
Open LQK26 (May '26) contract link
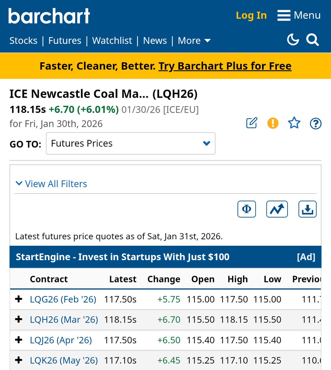tap(64, 360)
